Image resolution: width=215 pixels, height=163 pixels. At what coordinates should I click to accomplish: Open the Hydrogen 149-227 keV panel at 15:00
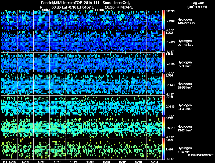(9, 20)
